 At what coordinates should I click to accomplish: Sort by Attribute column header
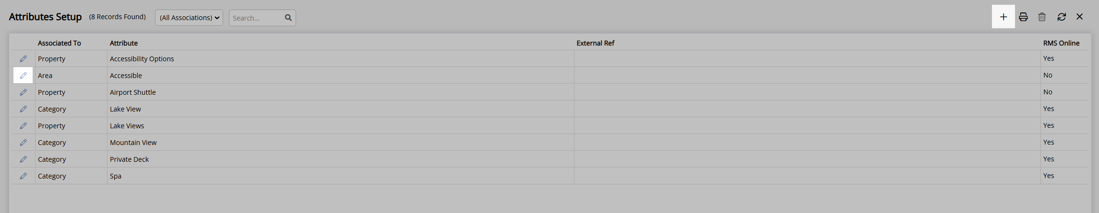click(x=124, y=43)
